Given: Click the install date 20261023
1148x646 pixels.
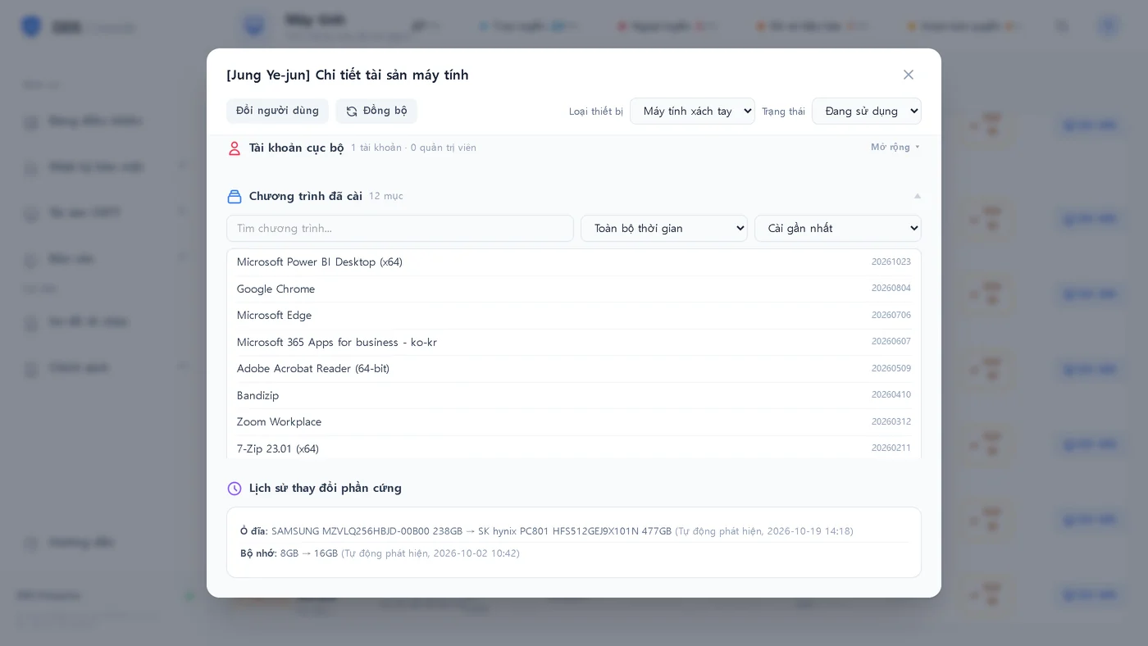Looking at the screenshot, I should 891,262.
